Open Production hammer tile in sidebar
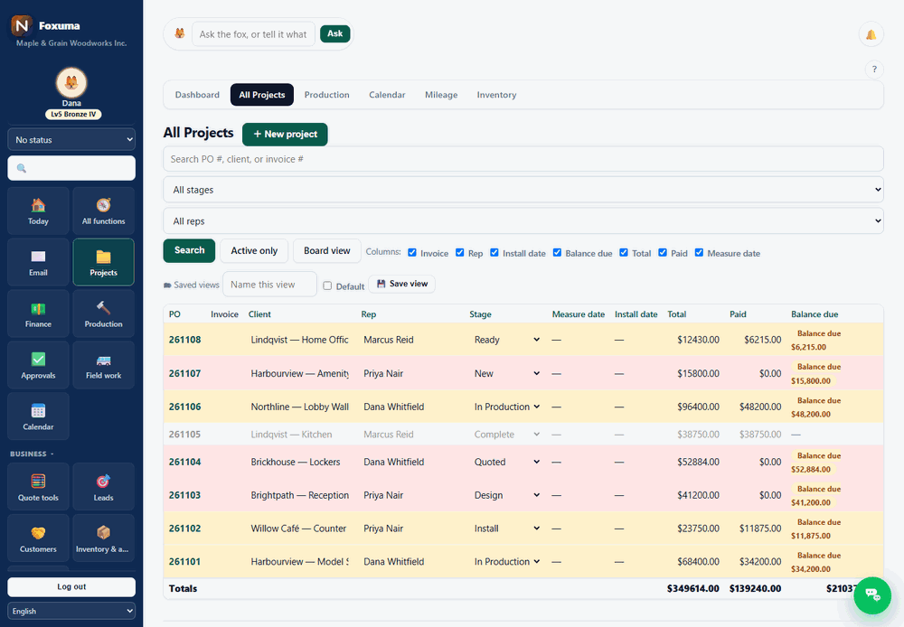The height and width of the screenshot is (627, 904). [x=104, y=313]
